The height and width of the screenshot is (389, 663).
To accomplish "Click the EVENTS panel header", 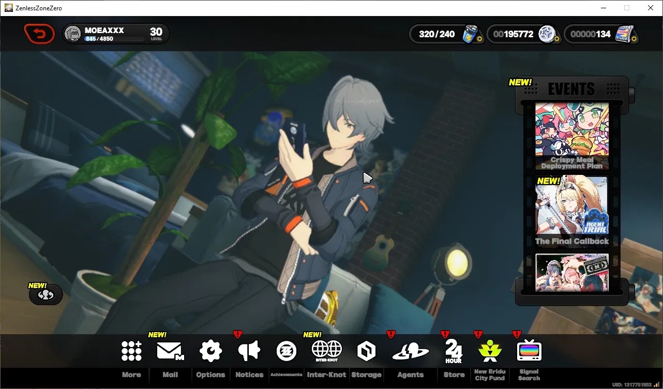I will click(571, 89).
